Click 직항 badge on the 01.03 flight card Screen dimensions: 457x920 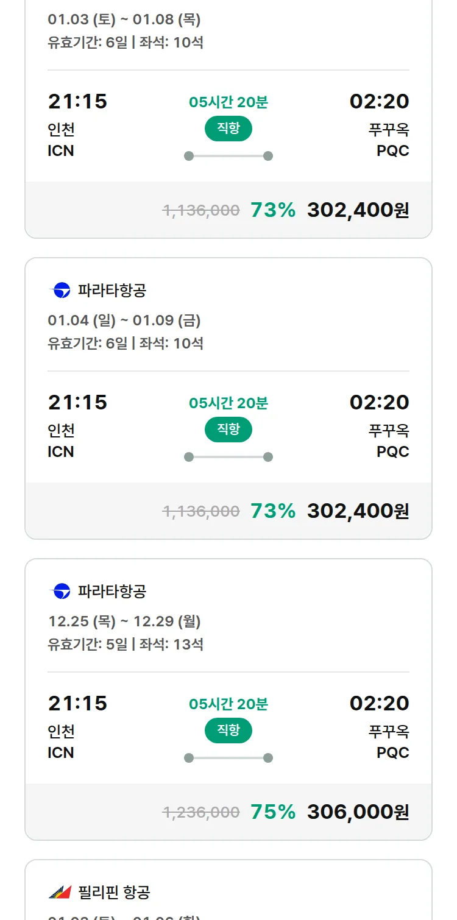coord(228,129)
